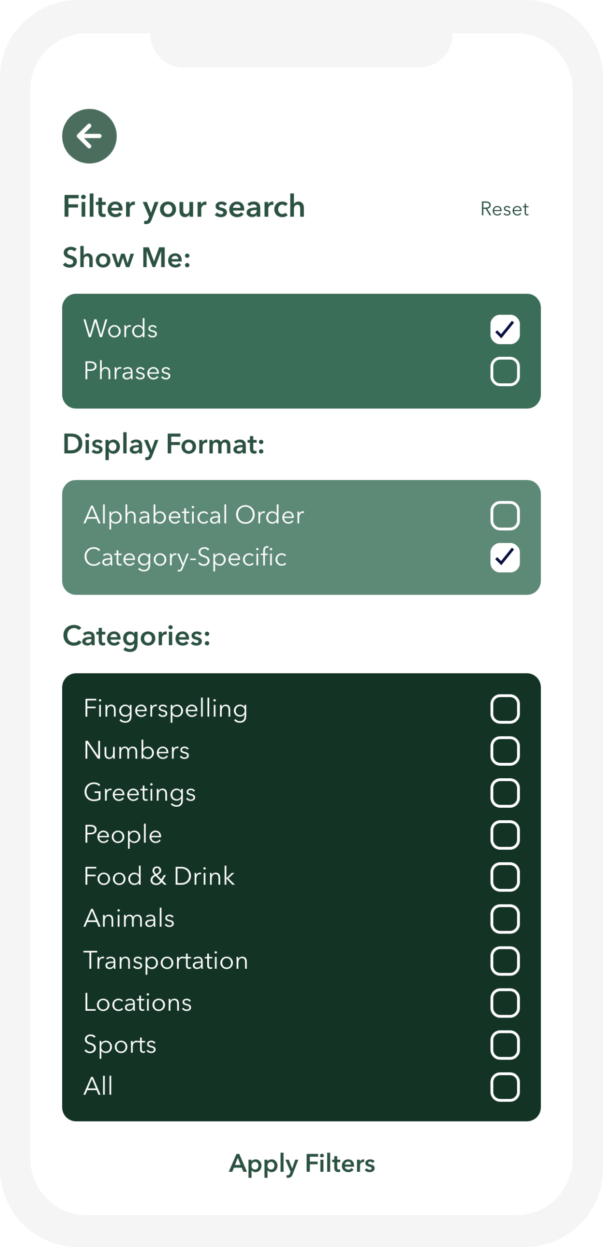Enable the People category filter
The width and height of the screenshot is (603, 1247).
tap(505, 835)
